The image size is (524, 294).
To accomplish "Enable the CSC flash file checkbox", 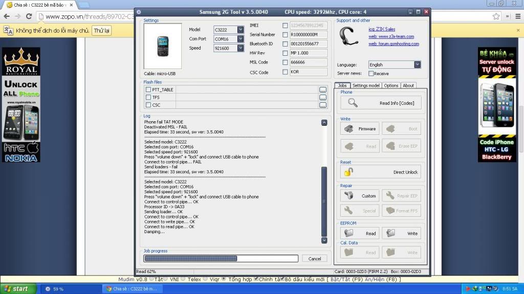I will pyautogui.click(x=148, y=105).
